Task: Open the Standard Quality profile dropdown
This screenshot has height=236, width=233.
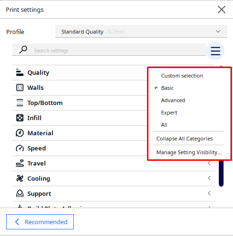Action: click(x=141, y=32)
